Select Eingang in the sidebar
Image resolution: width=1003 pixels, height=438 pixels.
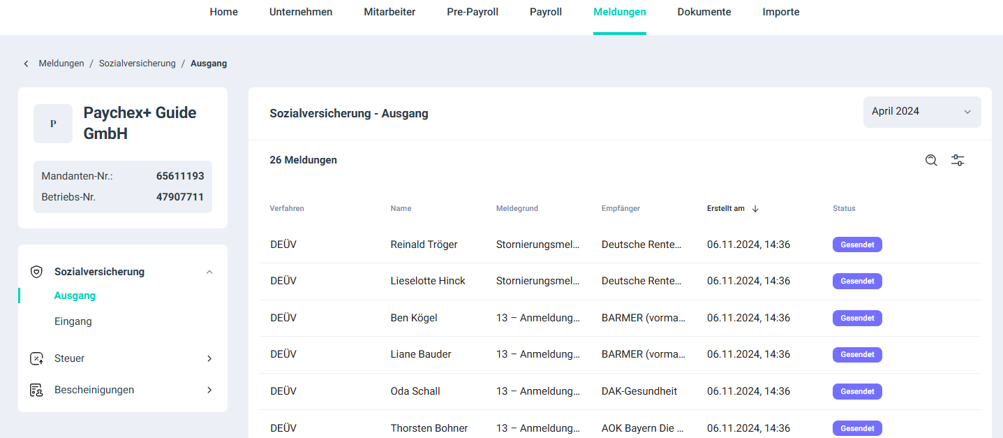tap(73, 321)
